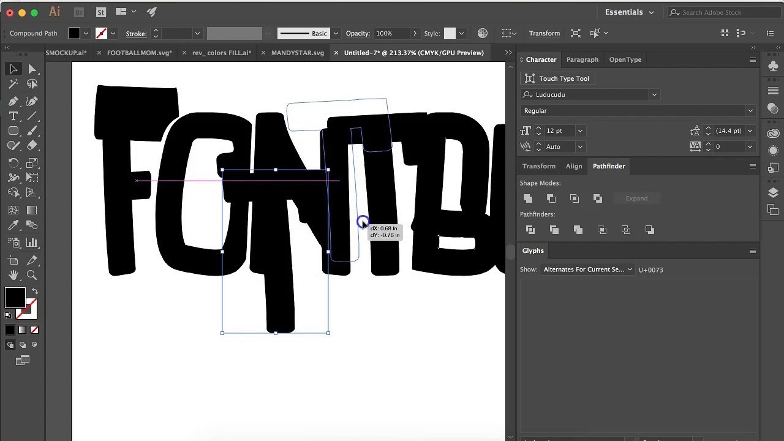Viewport: 784px width, 441px height.
Task: Select the Shape Builder tool
Action: (x=13, y=193)
